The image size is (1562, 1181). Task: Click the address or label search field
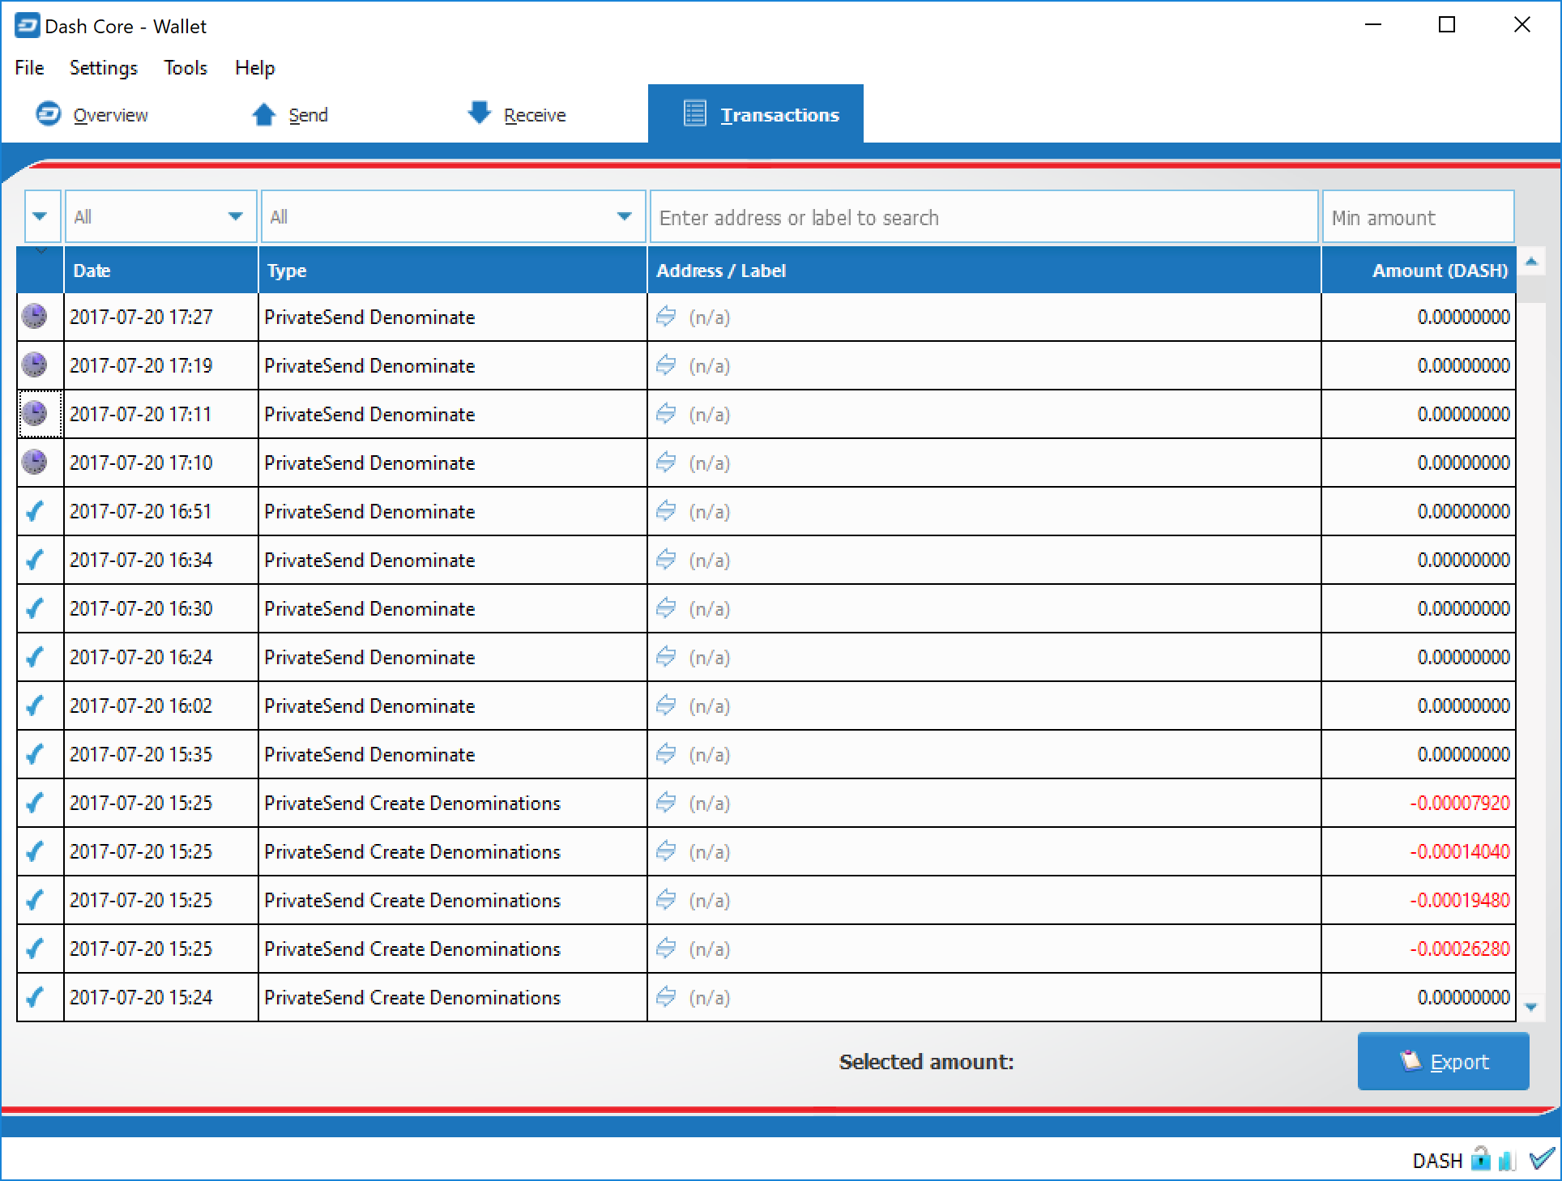coord(984,216)
